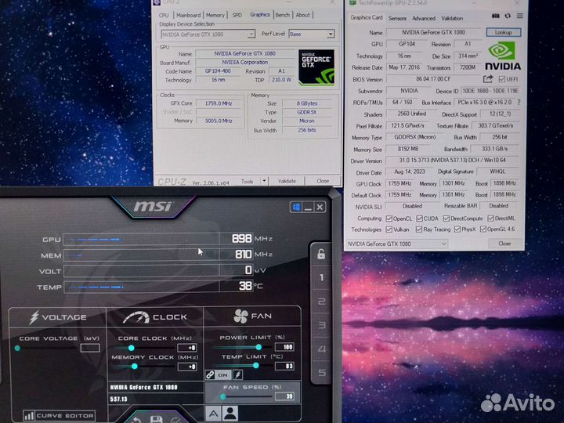Toggle the CUDA checkbox
The image size is (564, 423).
pos(419,219)
